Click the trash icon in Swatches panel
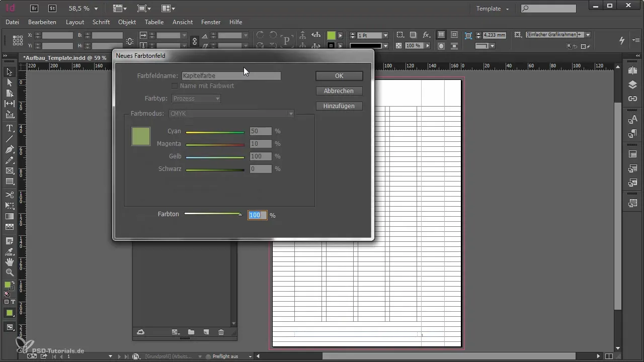 pos(221,332)
